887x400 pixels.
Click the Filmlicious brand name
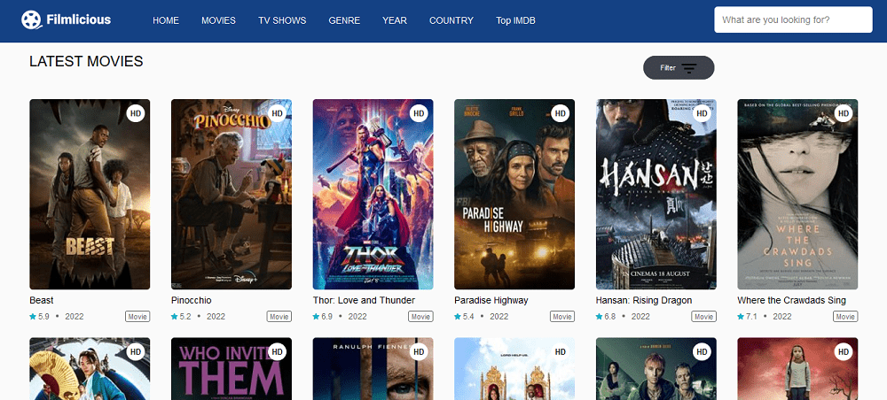click(x=79, y=19)
